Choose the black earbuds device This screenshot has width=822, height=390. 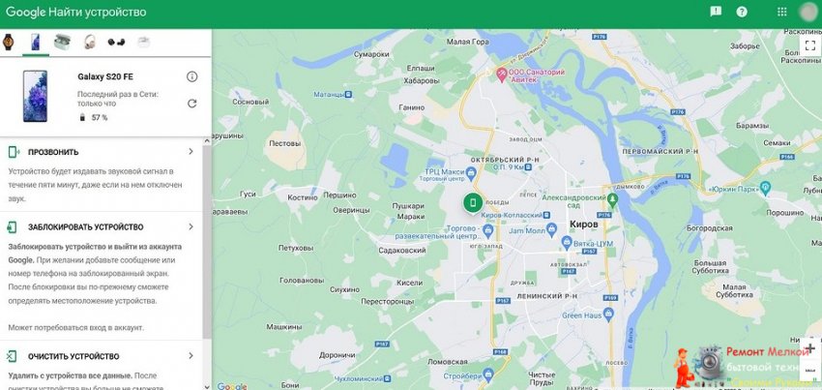(x=116, y=42)
